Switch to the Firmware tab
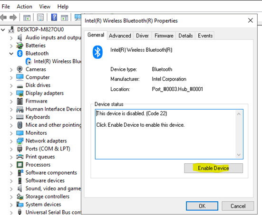This screenshot has height=215, width=262. 164,36
